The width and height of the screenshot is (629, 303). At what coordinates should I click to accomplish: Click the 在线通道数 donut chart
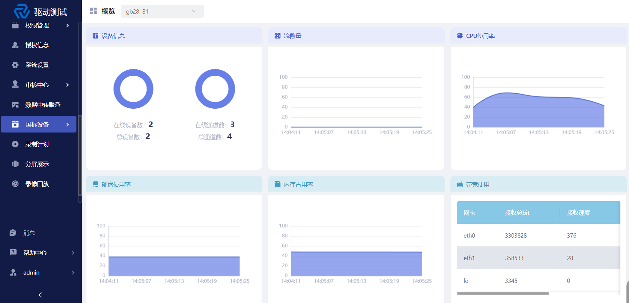215,89
